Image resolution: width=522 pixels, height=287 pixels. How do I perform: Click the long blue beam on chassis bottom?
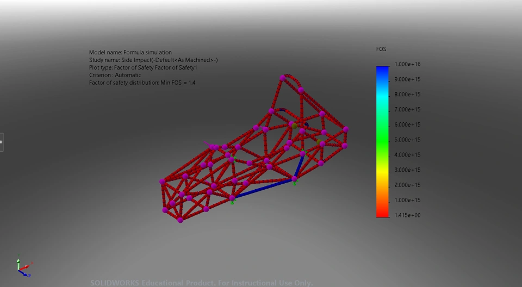(263, 189)
